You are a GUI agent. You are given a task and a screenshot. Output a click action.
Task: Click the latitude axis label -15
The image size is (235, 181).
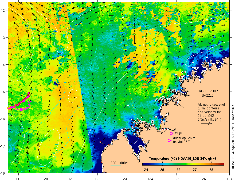pos(3,92)
